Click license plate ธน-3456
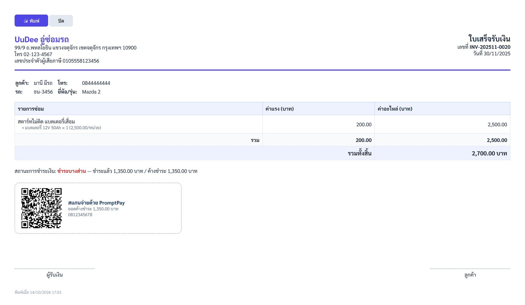 [x=43, y=92]
